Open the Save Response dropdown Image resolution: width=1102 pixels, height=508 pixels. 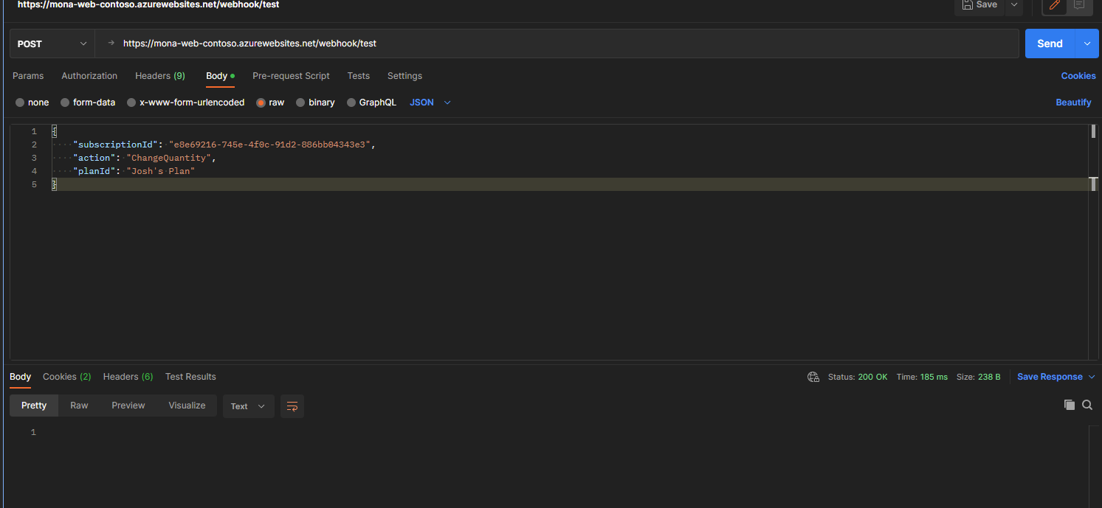(x=1055, y=376)
